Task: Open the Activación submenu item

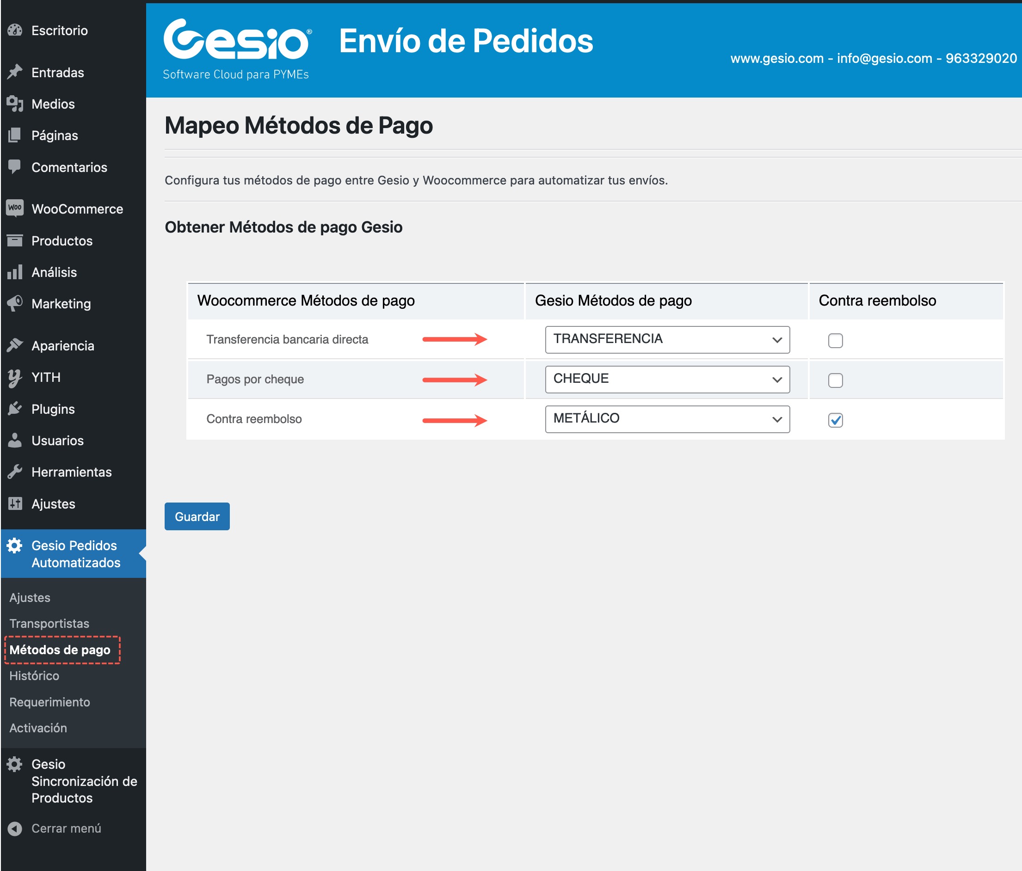Action: click(x=38, y=728)
